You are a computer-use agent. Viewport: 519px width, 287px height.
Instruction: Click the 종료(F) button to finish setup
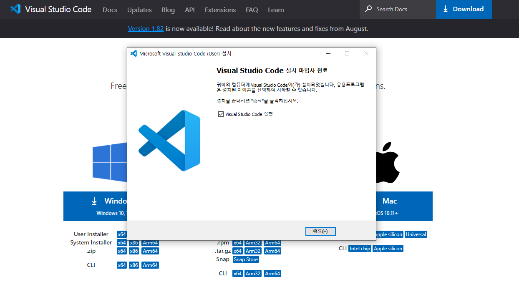click(x=320, y=231)
